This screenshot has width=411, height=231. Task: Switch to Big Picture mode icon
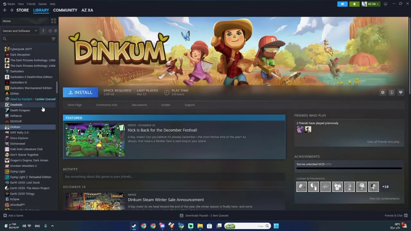point(385,4)
